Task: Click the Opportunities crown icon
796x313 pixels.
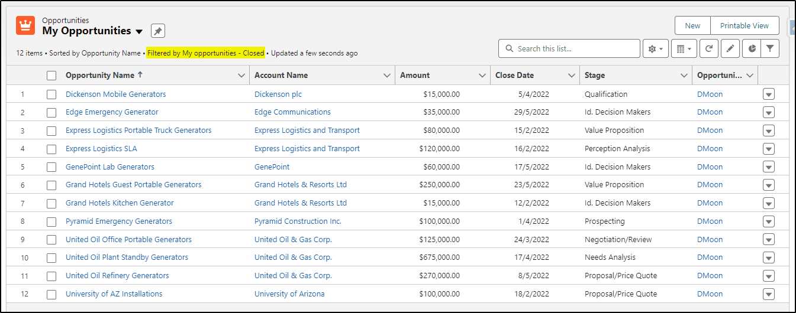Action: [x=25, y=25]
